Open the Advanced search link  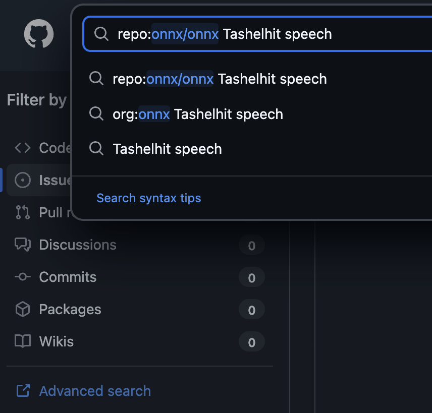(x=95, y=391)
